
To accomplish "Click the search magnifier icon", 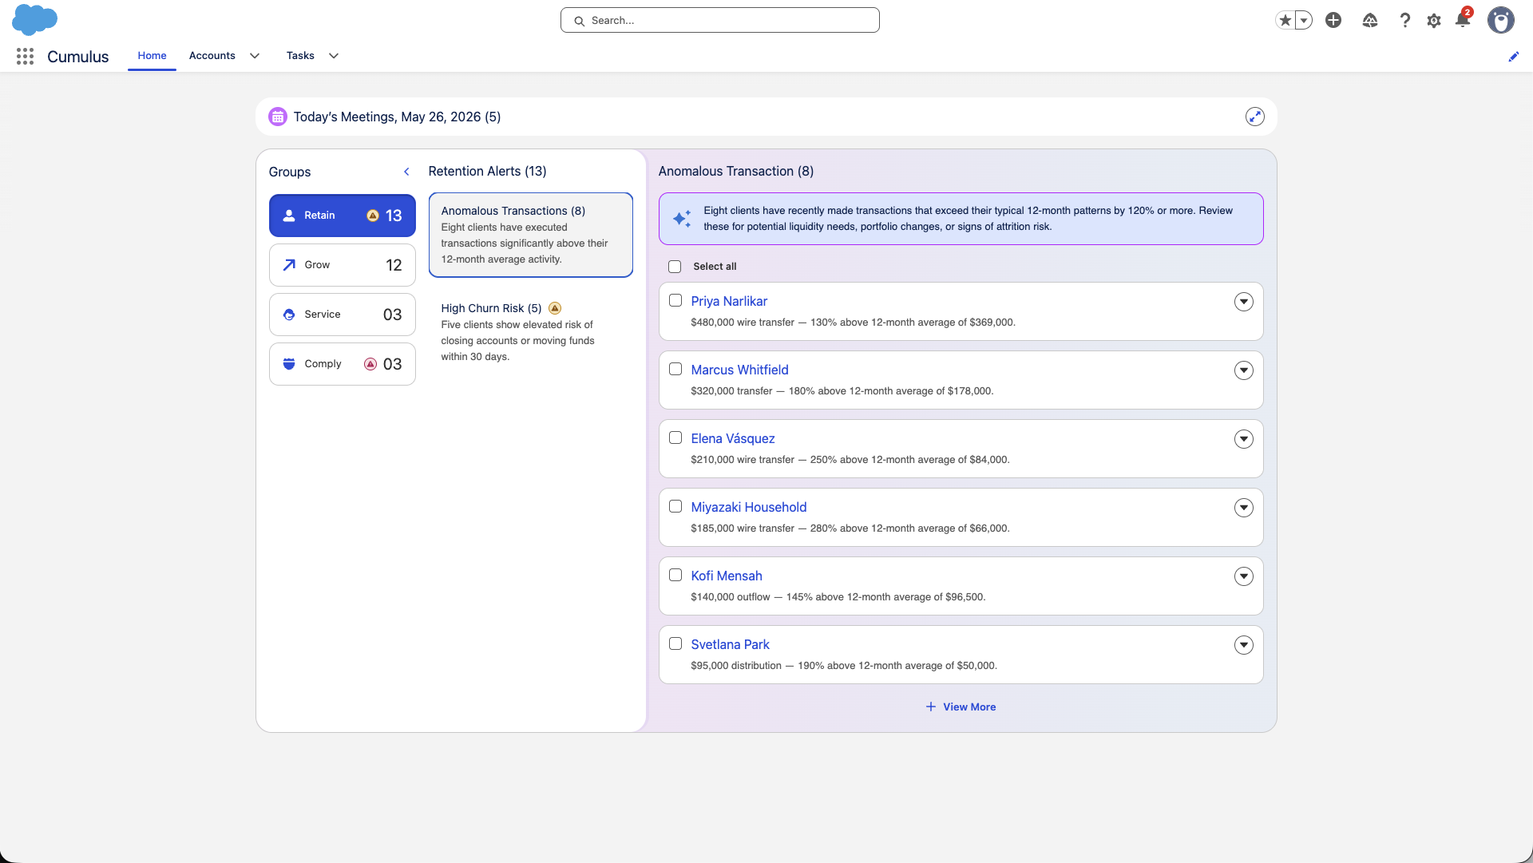I will (580, 21).
